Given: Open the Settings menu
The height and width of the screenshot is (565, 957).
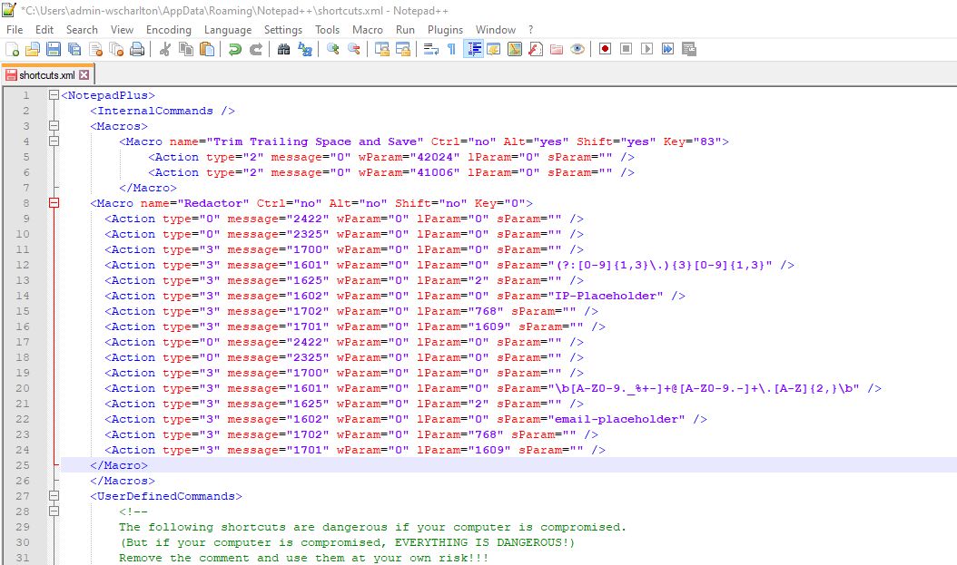Looking at the screenshot, I should click(282, 30).
